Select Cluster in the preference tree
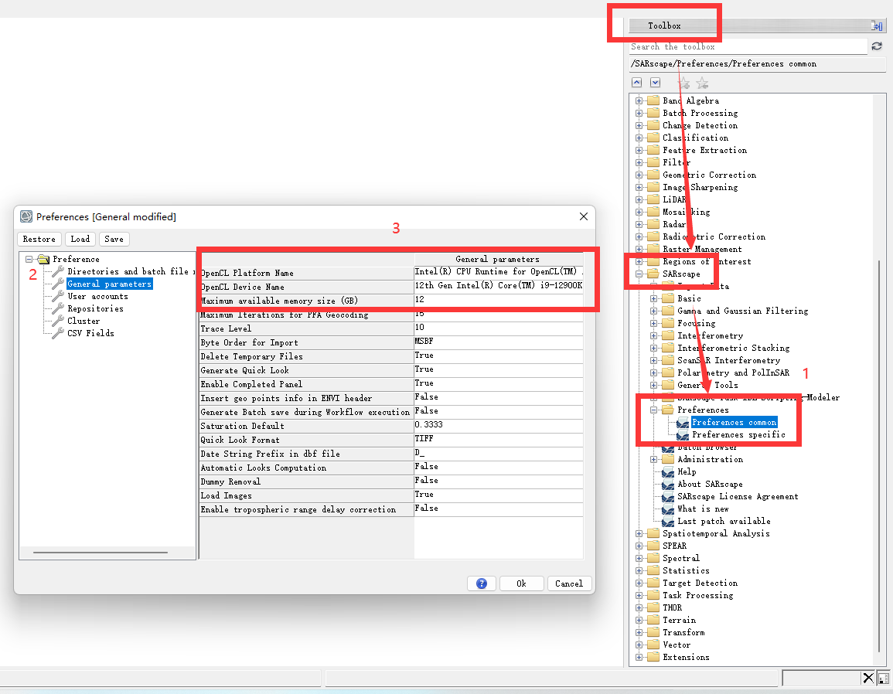 (84, 321)
